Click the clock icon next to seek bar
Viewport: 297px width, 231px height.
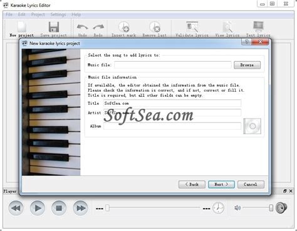tap(218, 208)
